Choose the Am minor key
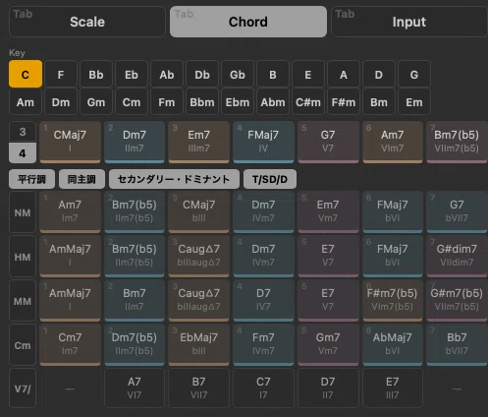This screenshot has width=488, height=417. tap(26, 102)
